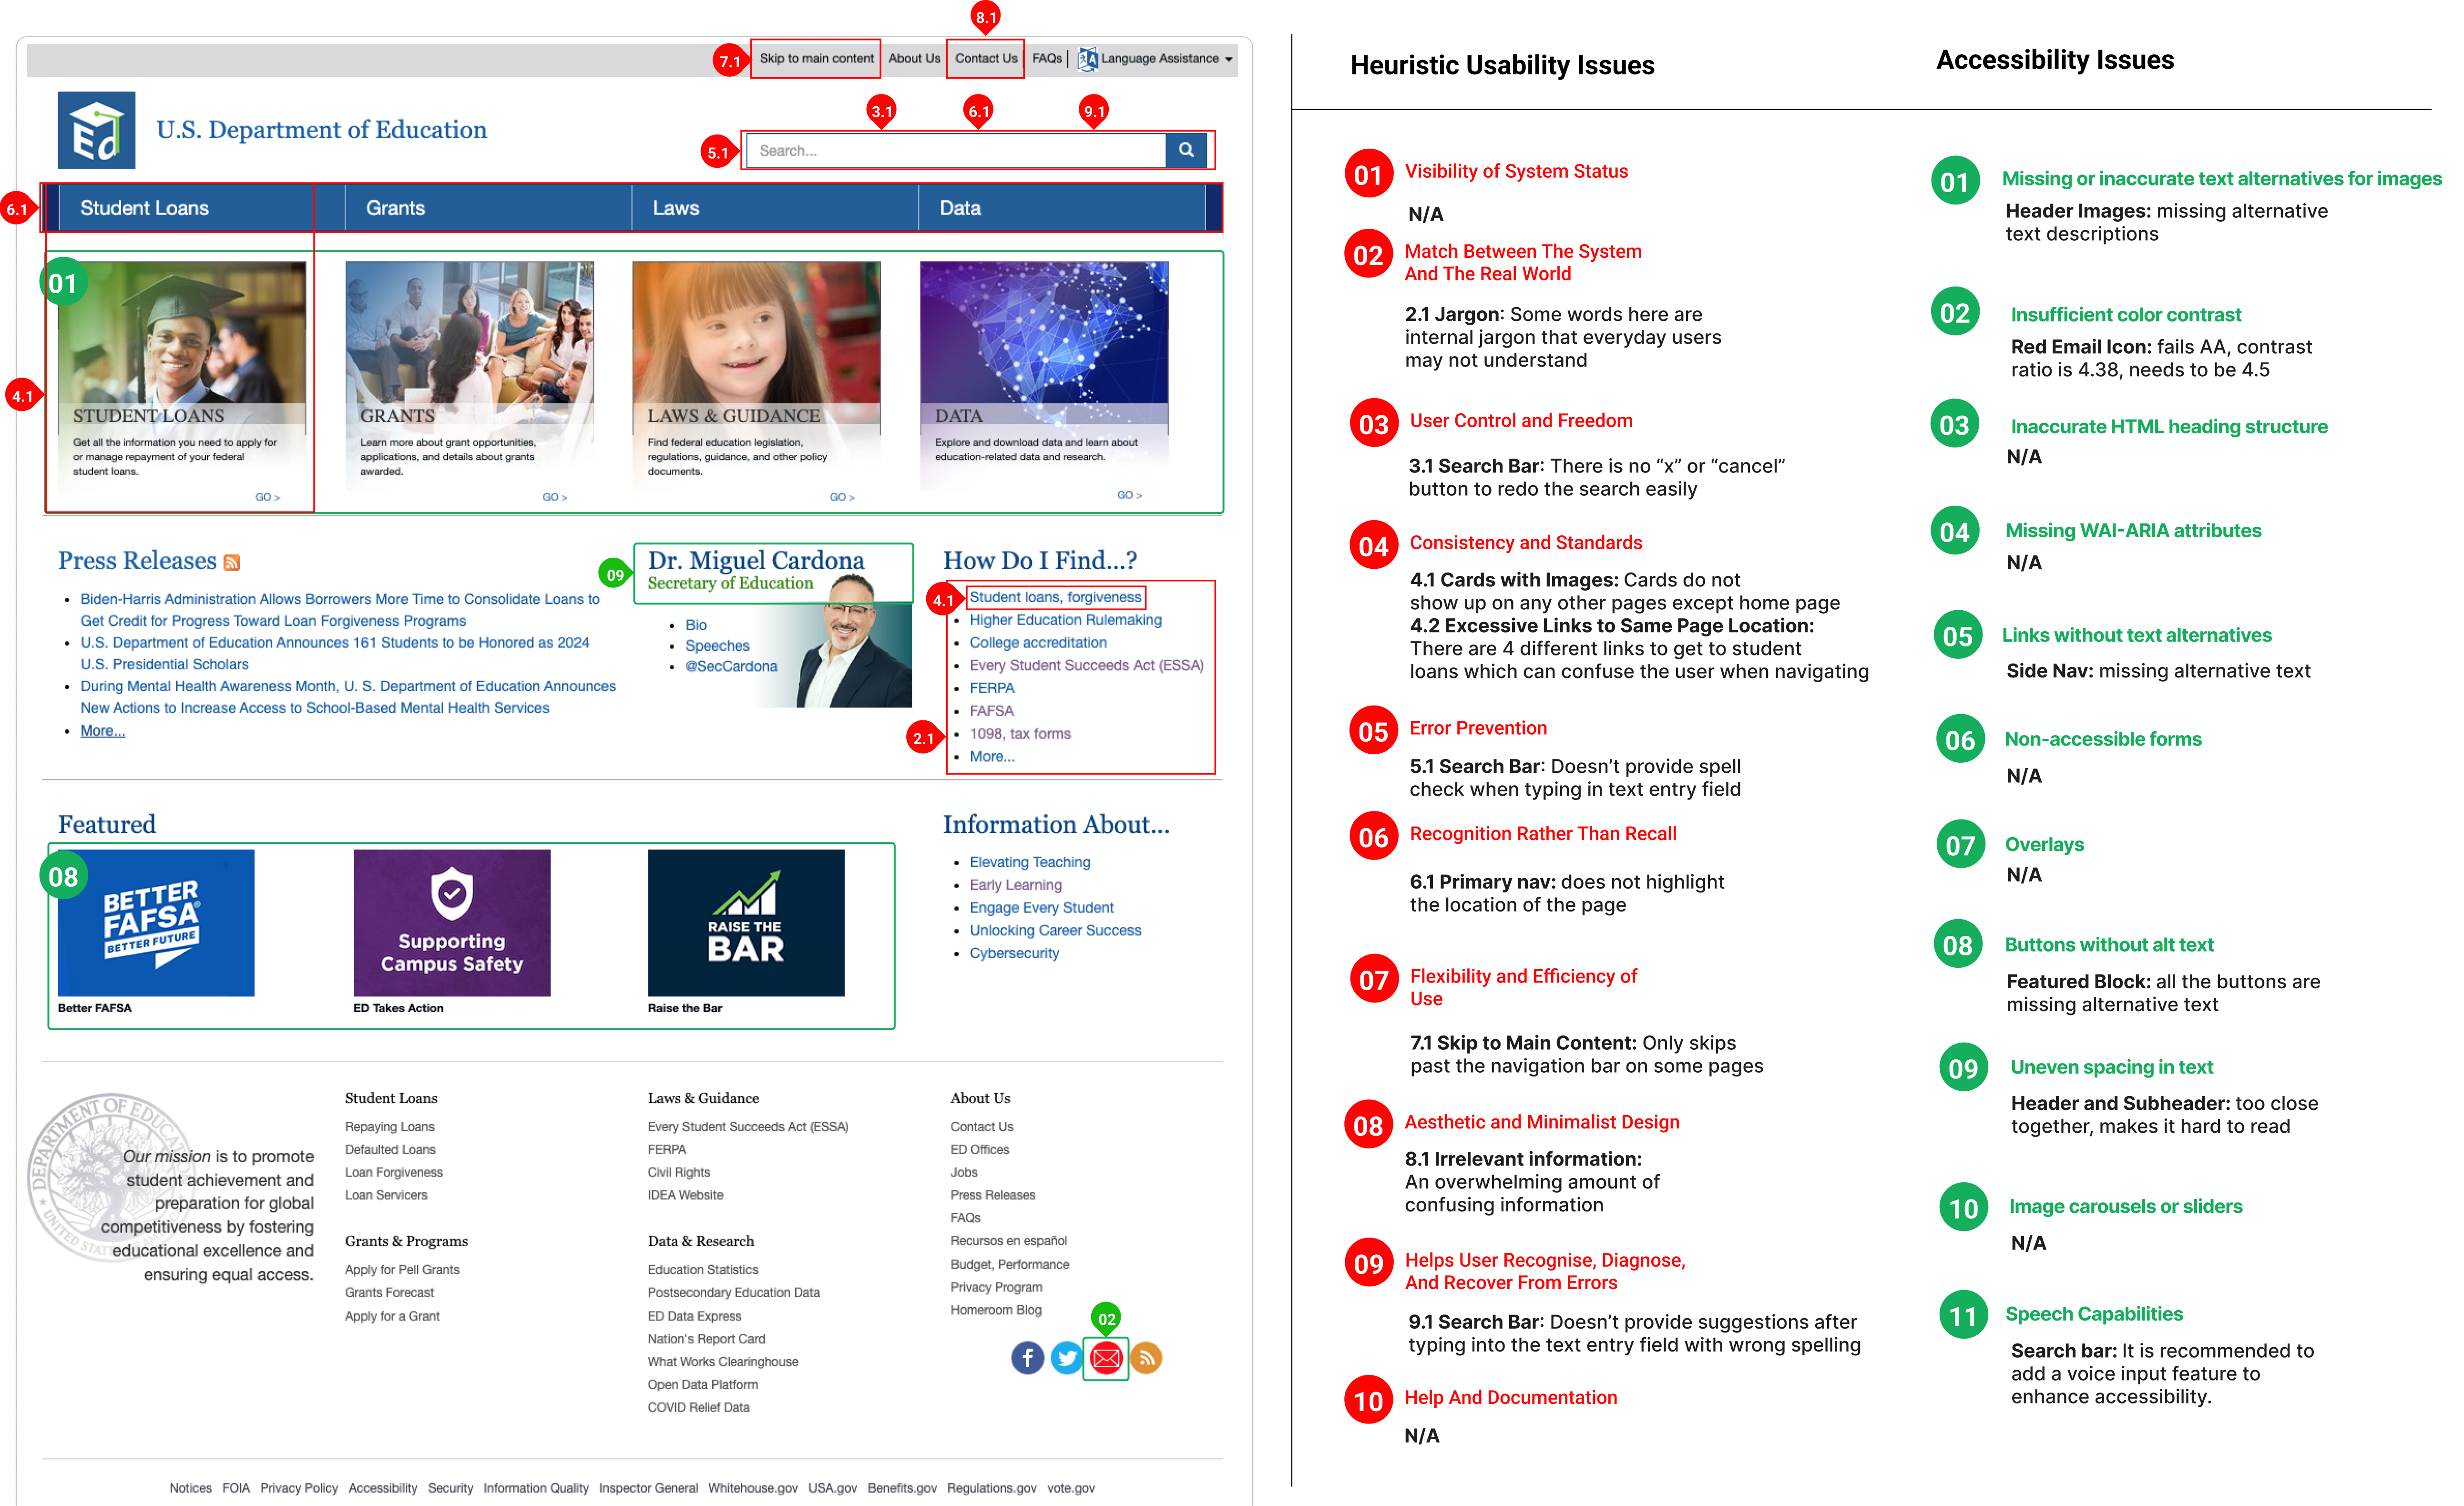Click the Language Assistance globe icon
2464x1506 pixels.
click(x=1088, y=59)
